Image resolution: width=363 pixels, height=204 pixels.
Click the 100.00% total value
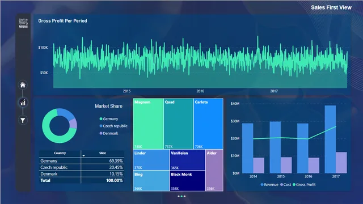(x=115, y=180)
